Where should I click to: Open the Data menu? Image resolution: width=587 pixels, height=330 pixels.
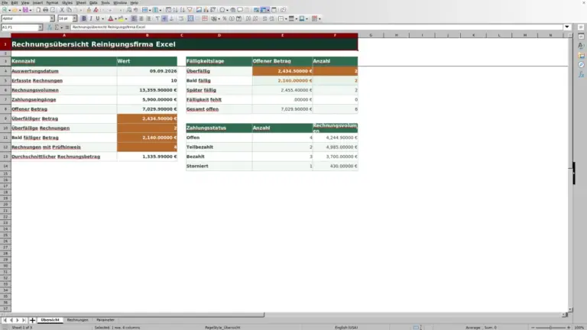[x=93, y=2]
